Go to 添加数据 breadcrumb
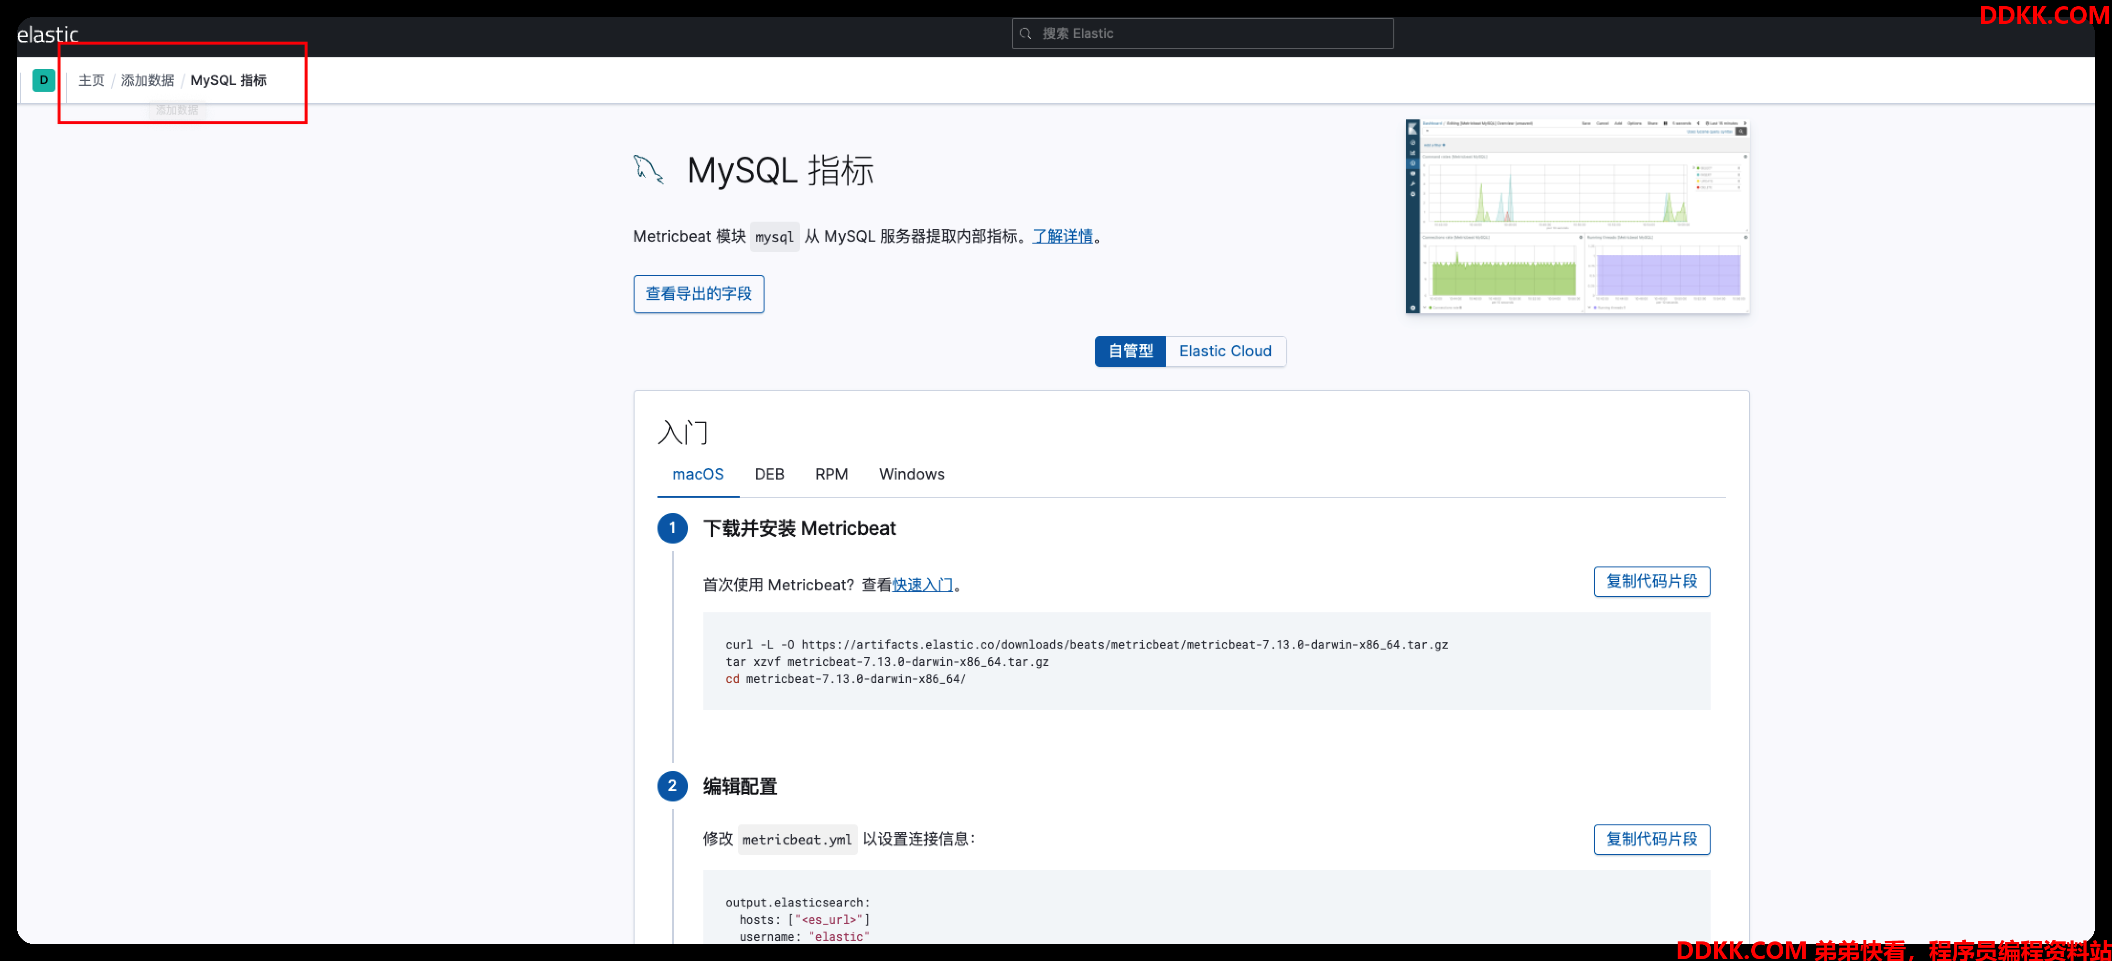2112x961 pixels. point(148,80)
